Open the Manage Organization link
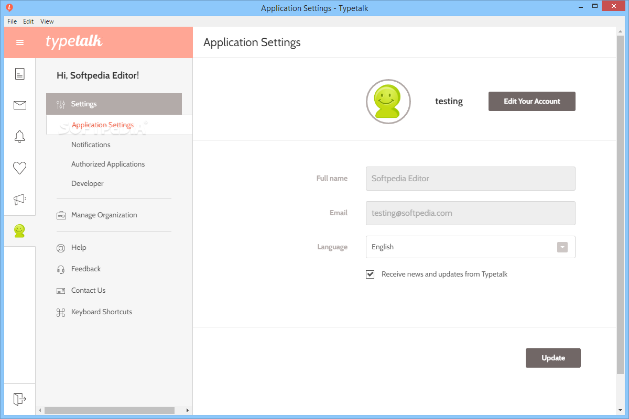629x419 pixels. [x=104, y=215]
